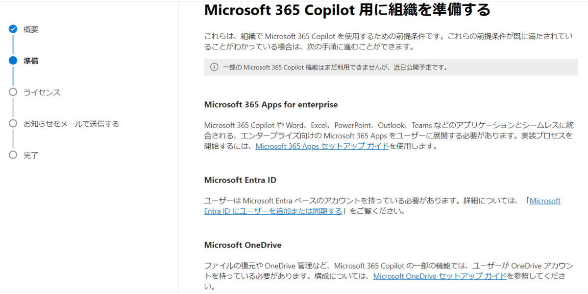Open the Microsoft Entra ID にユーザーを追加または同期する link
The image size is (588, 294).
[x=382, y=206]
